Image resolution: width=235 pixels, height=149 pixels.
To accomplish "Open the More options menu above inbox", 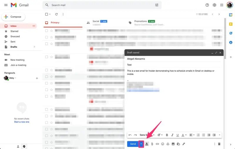I will point(63,14).
